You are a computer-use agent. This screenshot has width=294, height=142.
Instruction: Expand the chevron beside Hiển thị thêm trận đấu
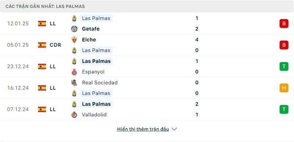174,129
